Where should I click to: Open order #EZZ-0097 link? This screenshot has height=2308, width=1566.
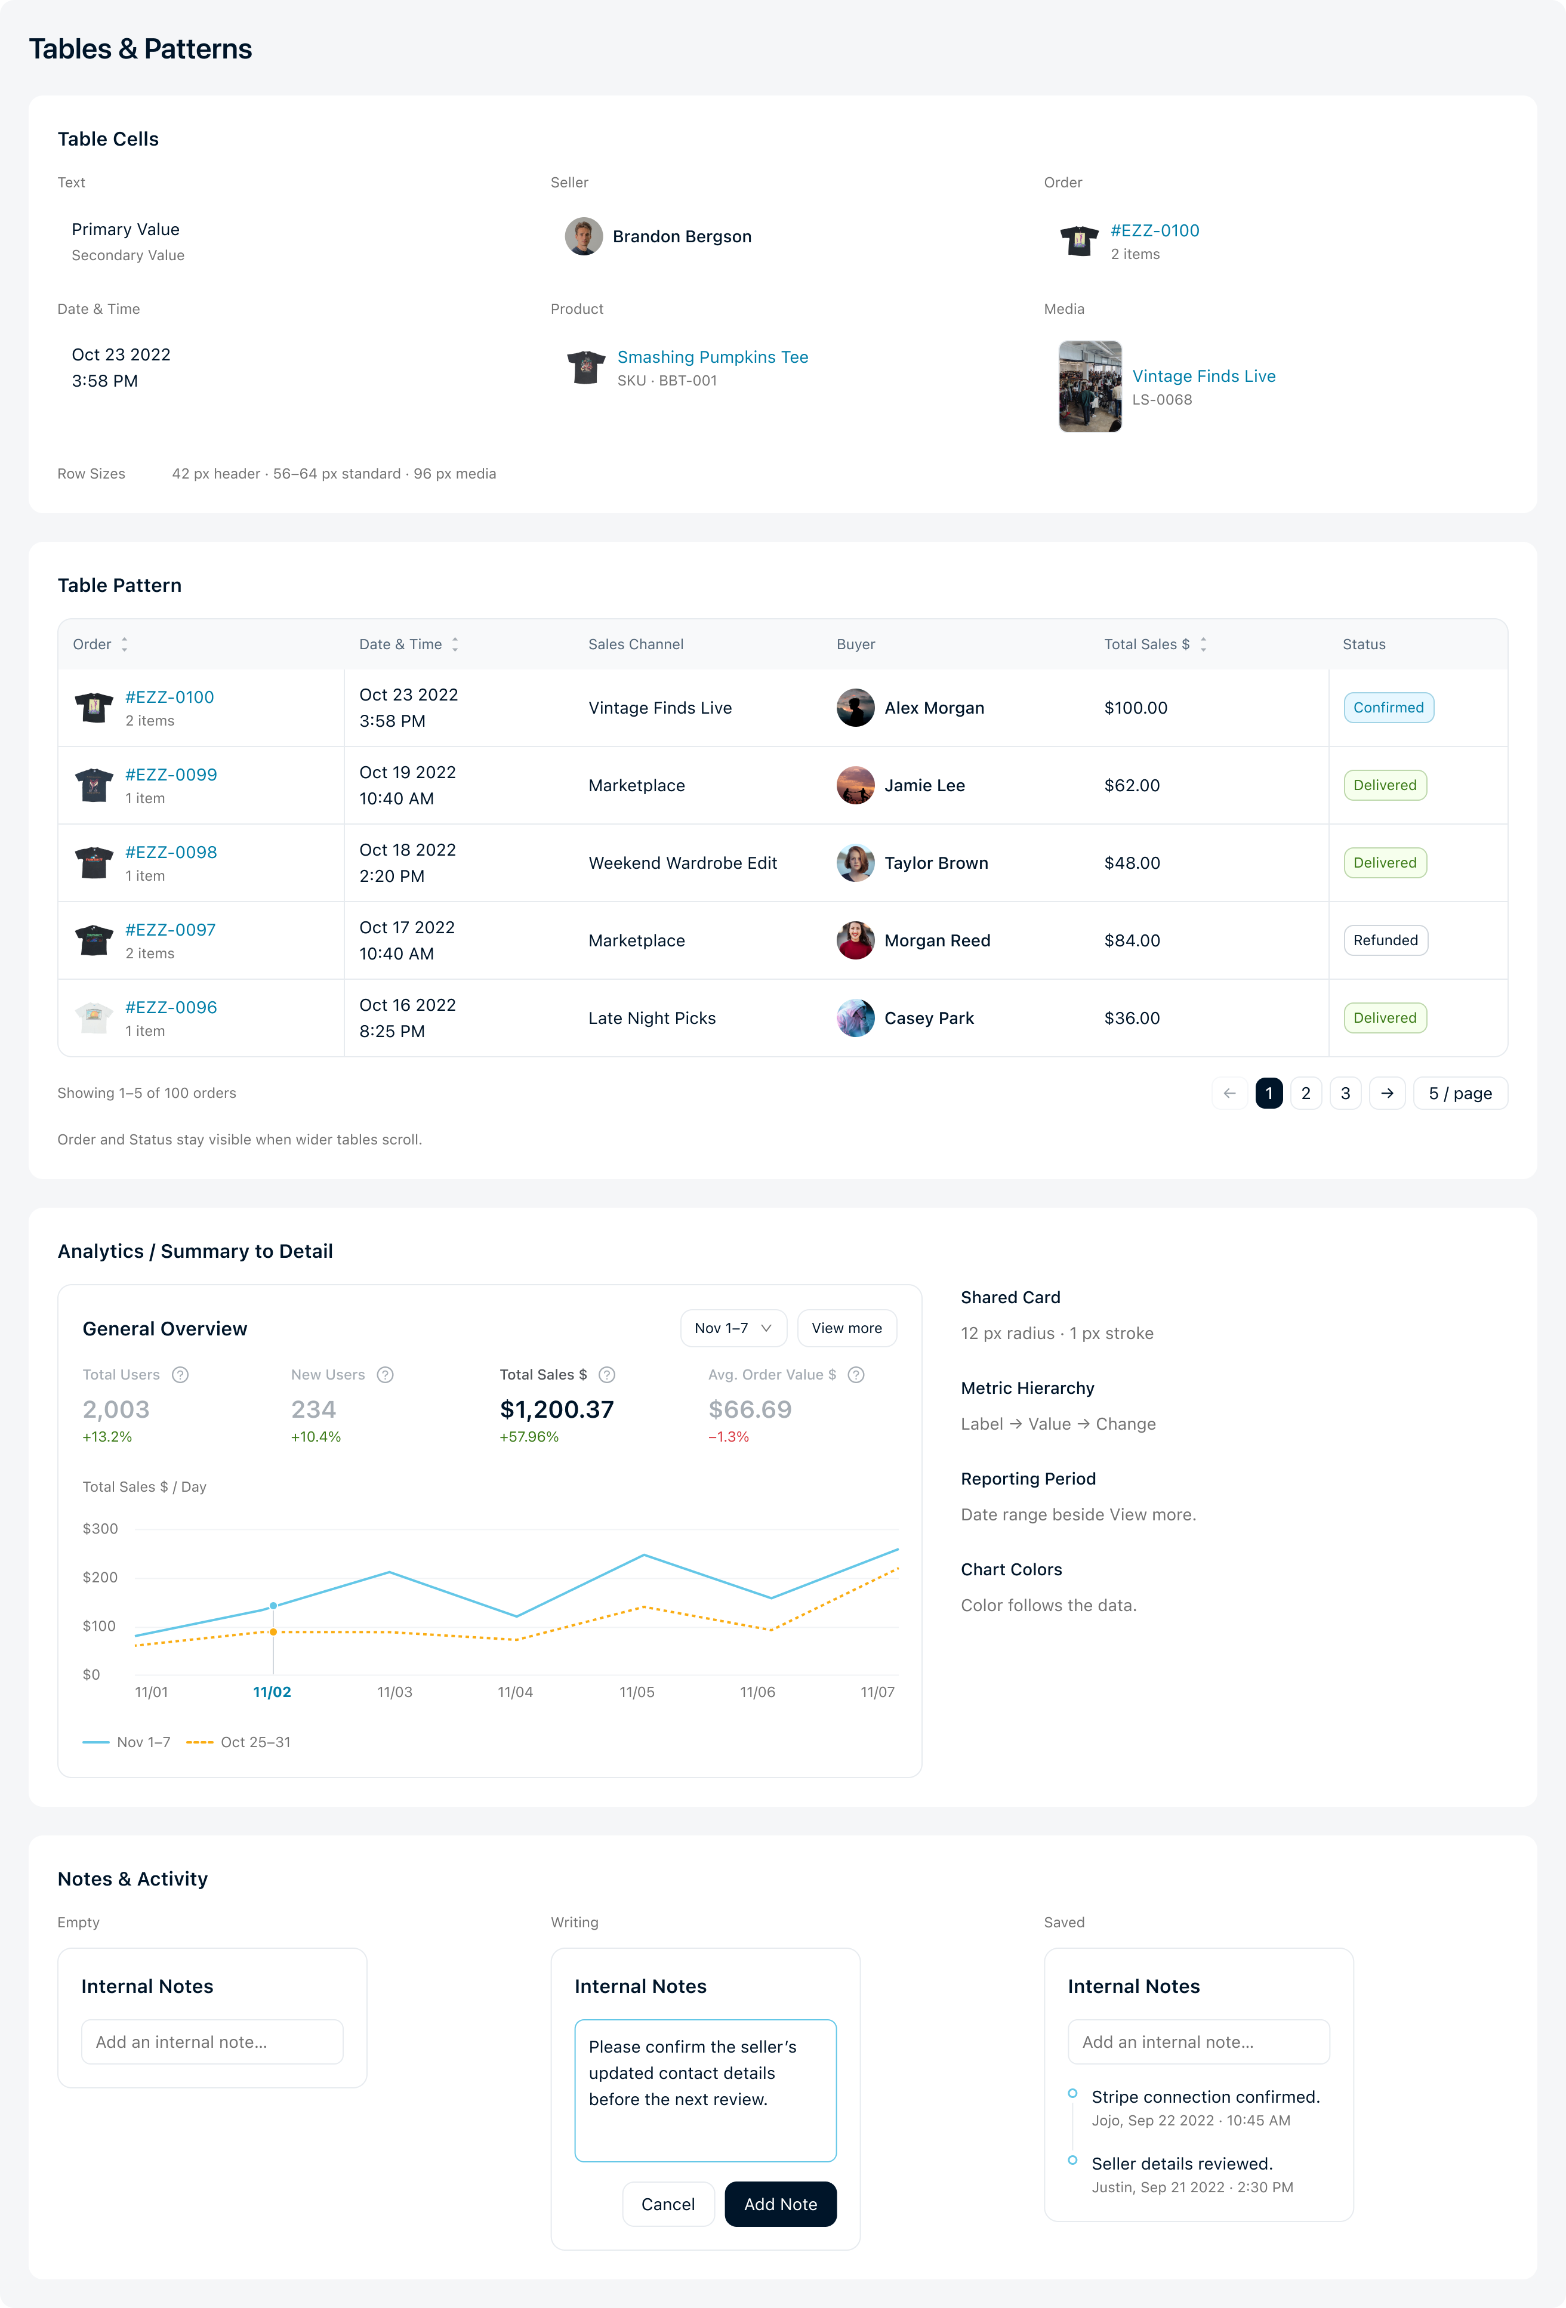[x=171, y=930]
